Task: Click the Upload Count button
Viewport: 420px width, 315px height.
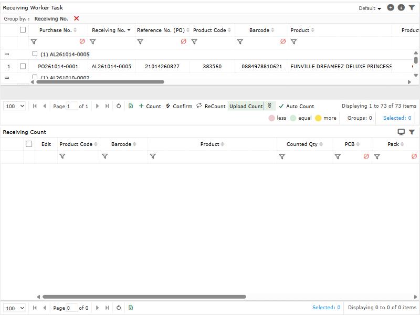Action: [246, 107]
